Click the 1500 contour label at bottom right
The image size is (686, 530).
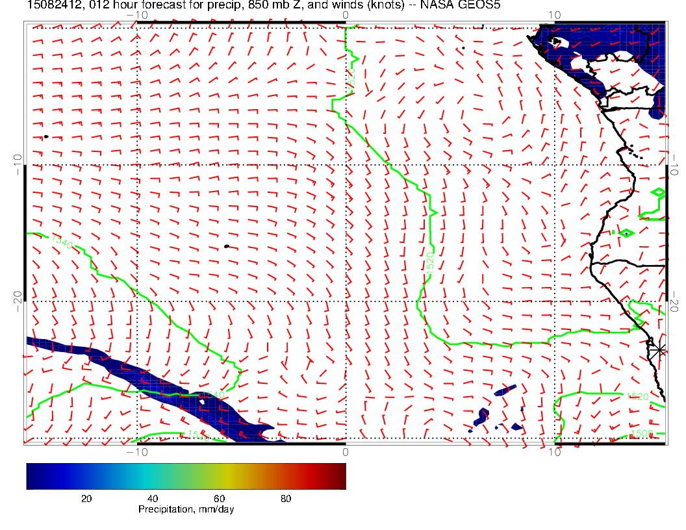641,434
